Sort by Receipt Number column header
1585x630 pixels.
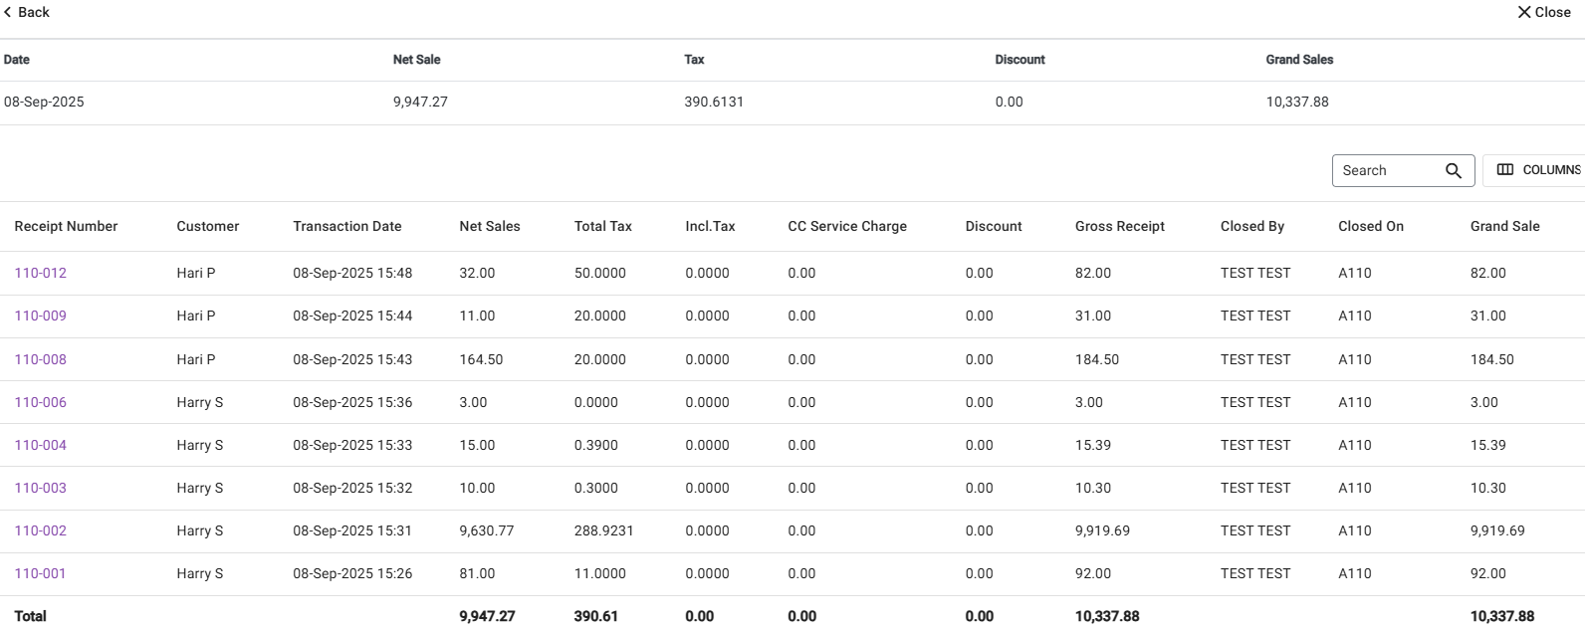coord(66,226)
